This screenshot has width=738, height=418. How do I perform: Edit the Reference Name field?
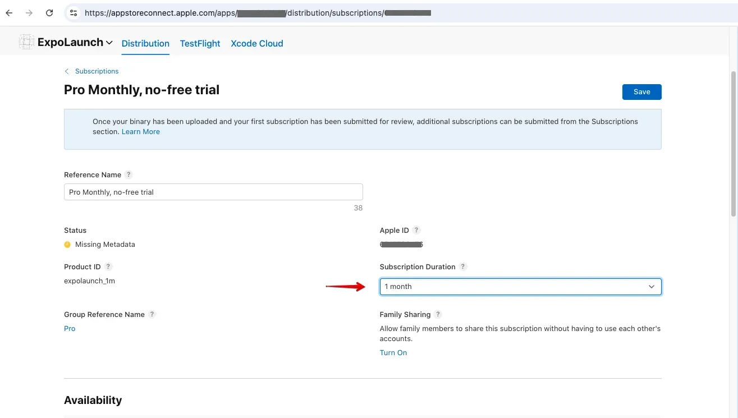point(213,192)
